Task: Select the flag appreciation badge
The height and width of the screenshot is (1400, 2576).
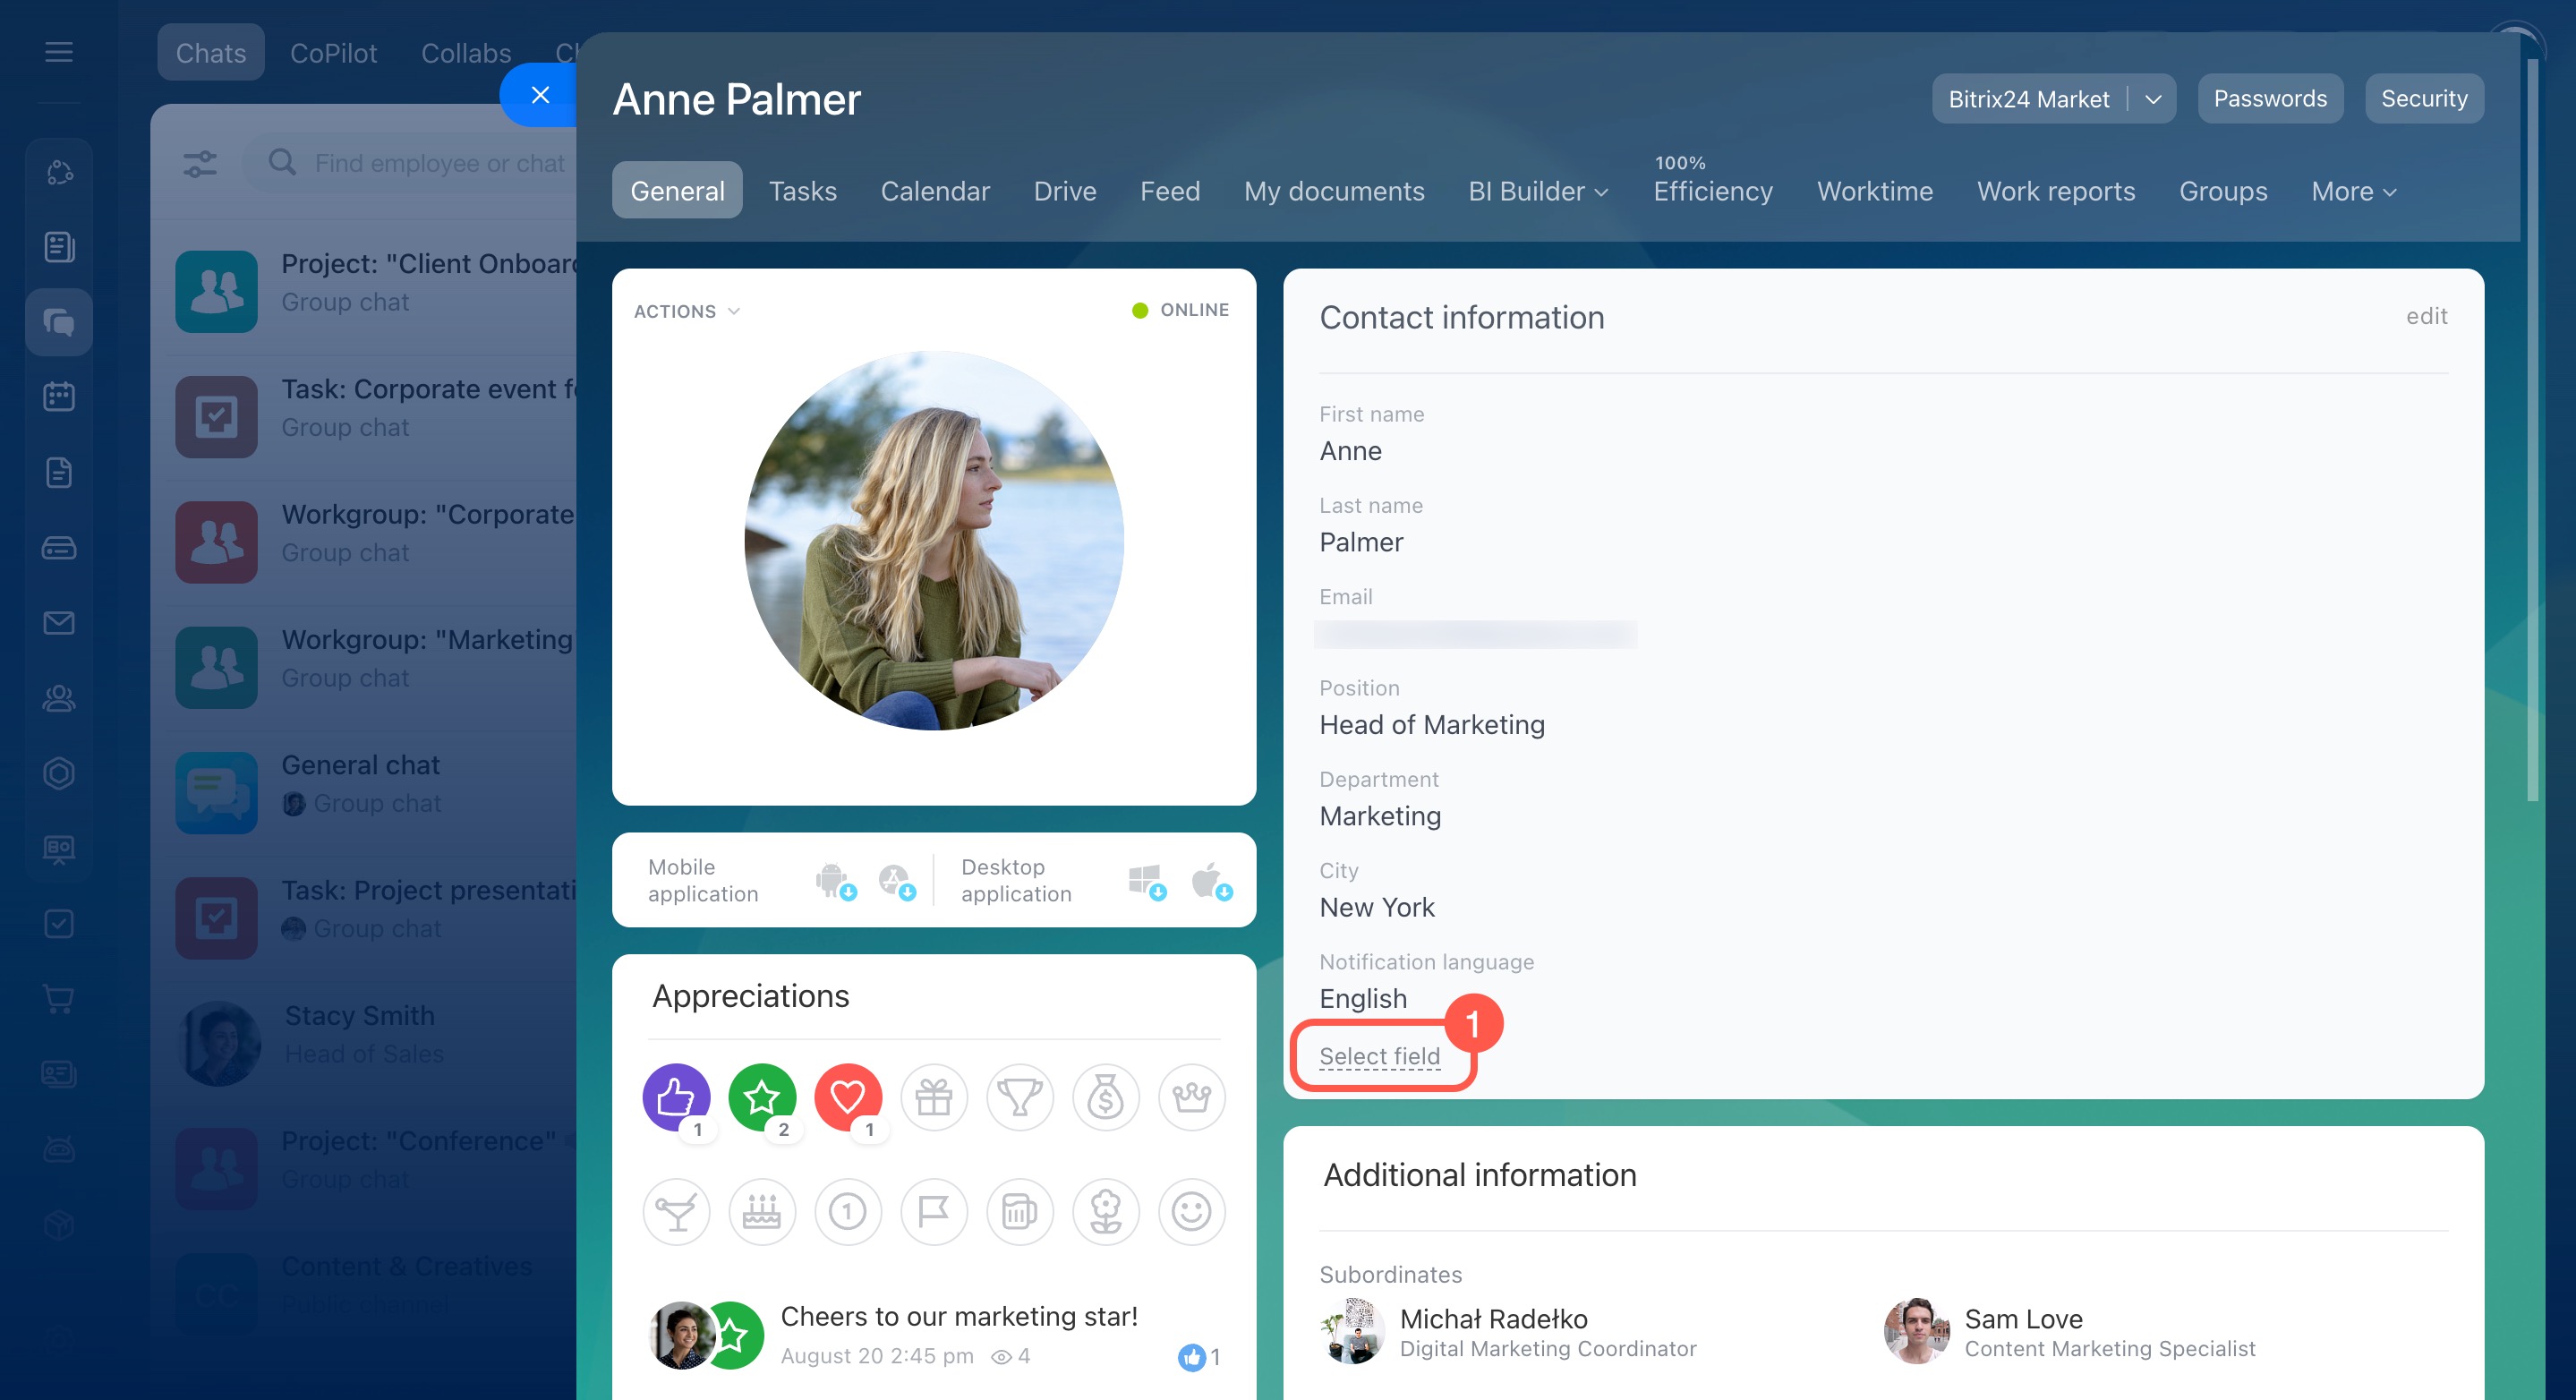Action: (x=934, y=1212)
